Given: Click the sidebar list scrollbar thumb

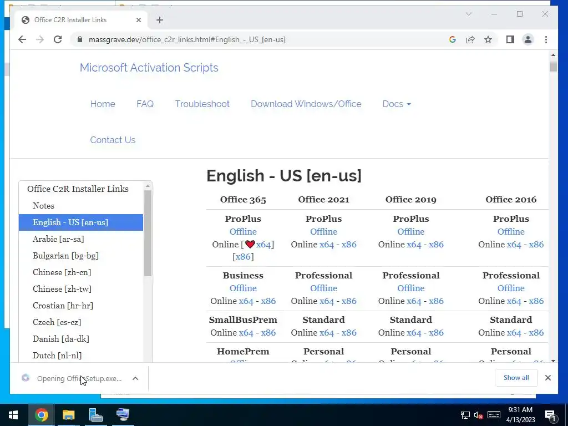Looking at the screenshot, I should 148,234.
